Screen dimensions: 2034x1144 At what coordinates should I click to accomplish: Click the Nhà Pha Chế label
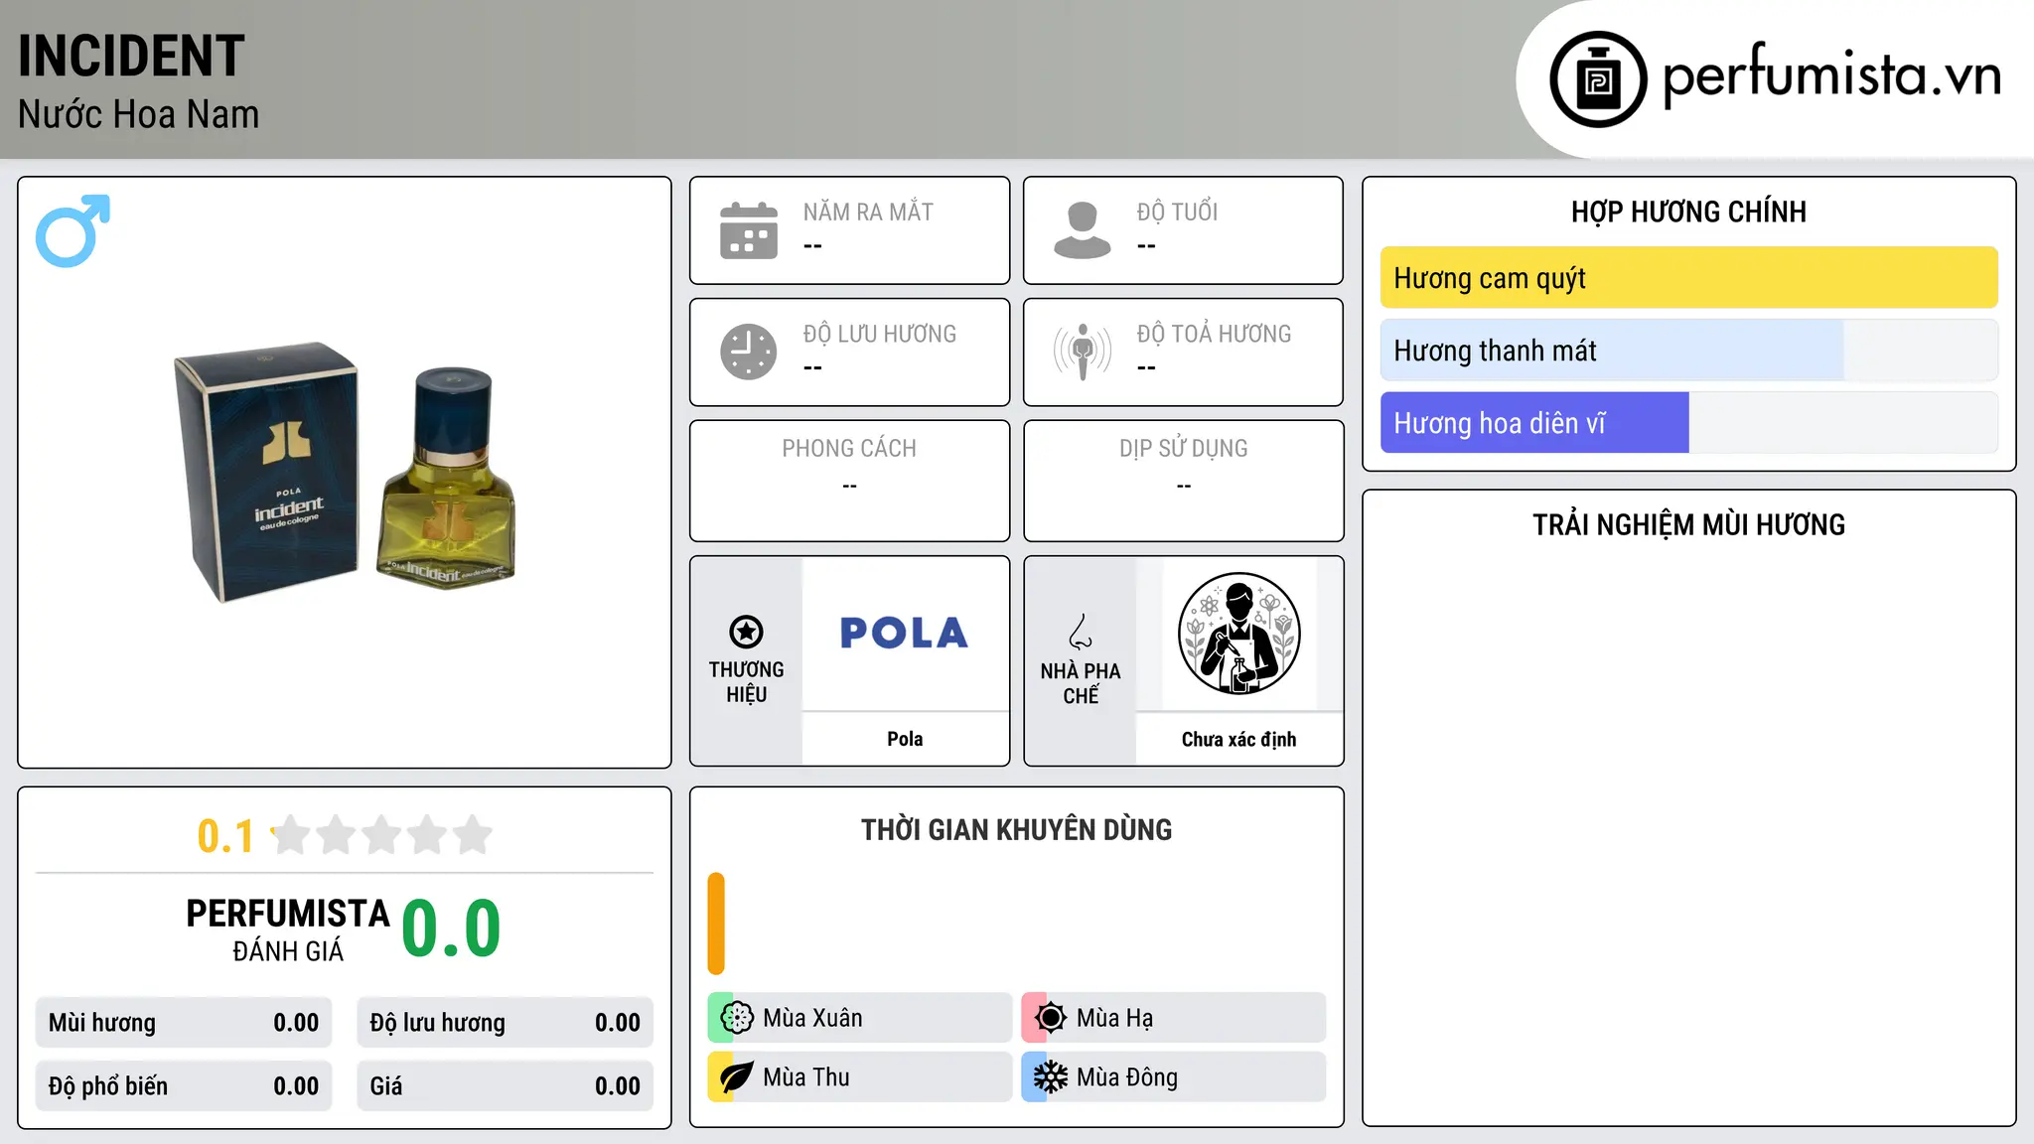pos(1081,683)
